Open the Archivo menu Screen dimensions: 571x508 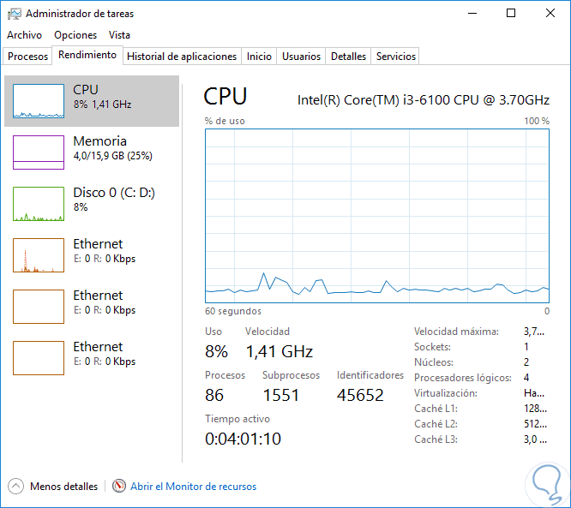24,35
